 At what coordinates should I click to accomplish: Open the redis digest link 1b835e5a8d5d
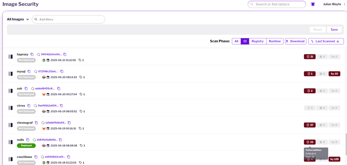[x=47, y=140]
